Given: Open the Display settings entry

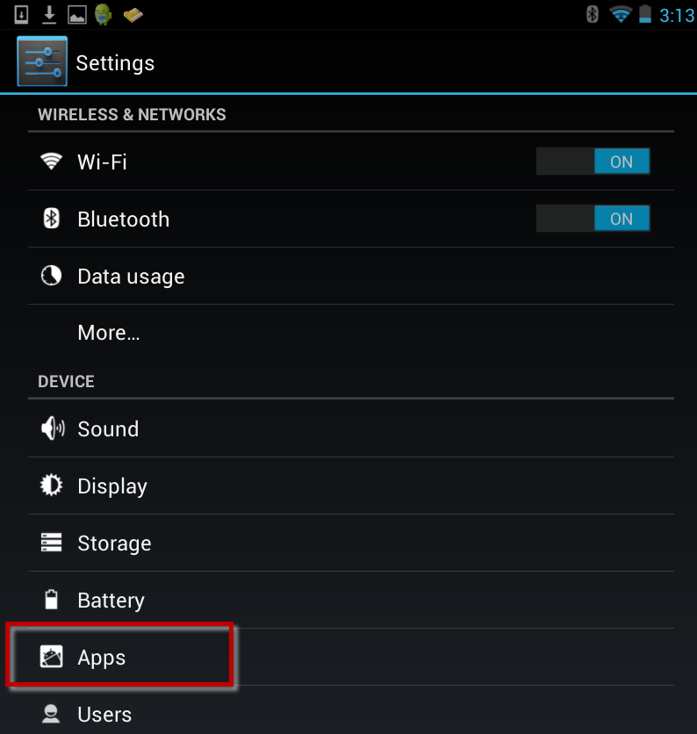Looking at the screenshot, I should pos(112,486).
